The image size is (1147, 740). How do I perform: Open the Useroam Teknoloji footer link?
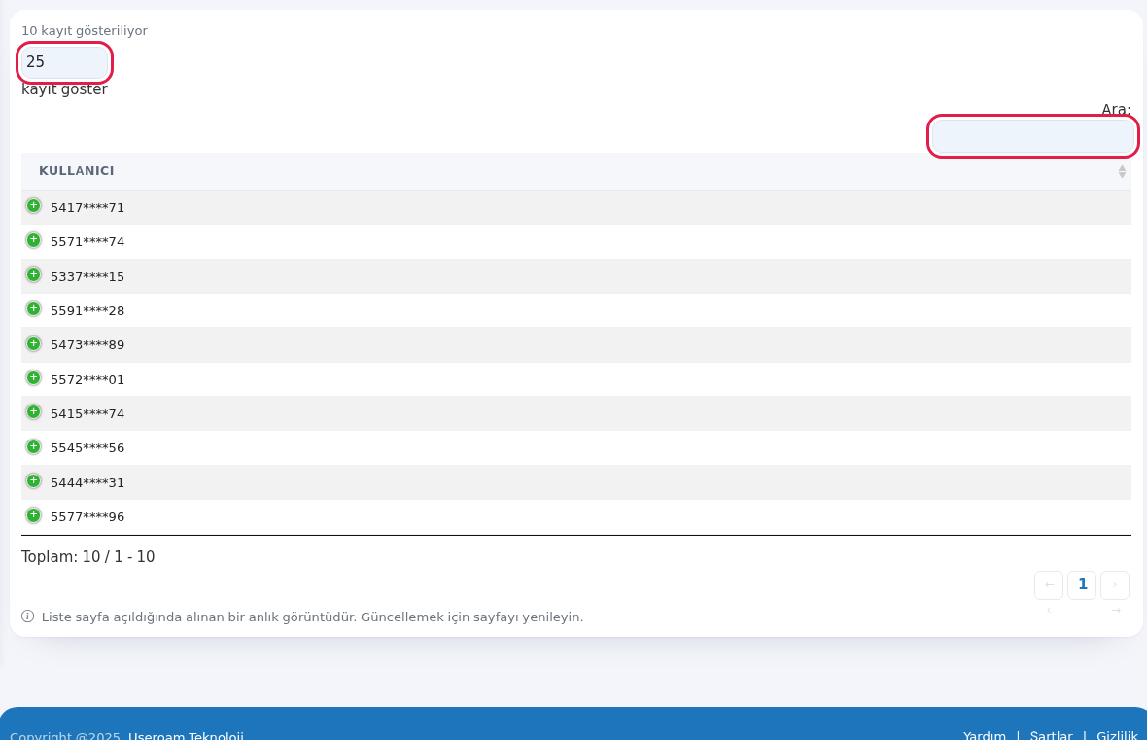coord(186,735)
